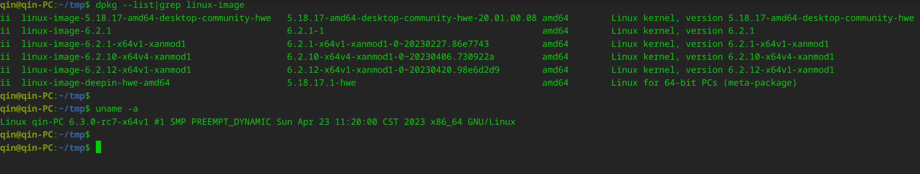Click the version 5.18.17.1-hwe text
The height and width of the screenshot is (174, 920).
(x=321, y=83)
